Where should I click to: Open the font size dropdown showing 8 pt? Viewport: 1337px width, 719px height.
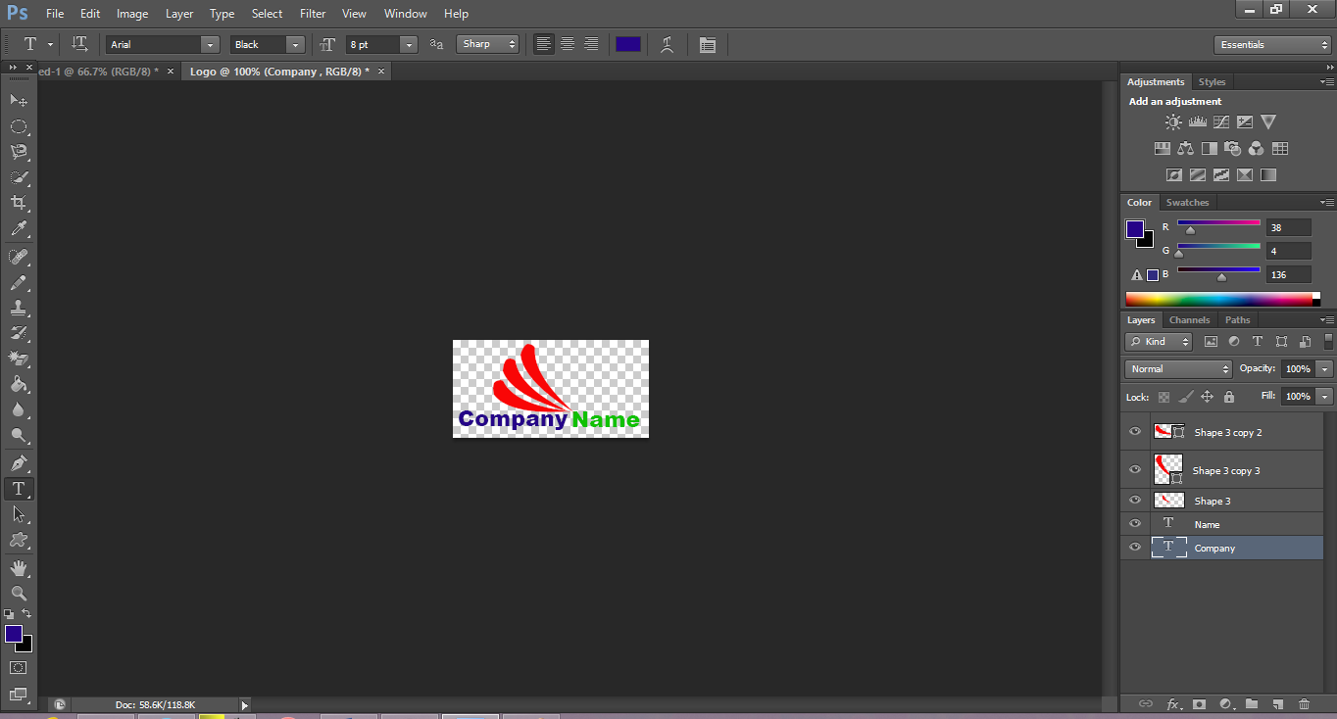coord(409,44)
